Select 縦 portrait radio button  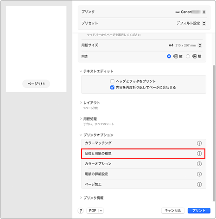(169, 56)
